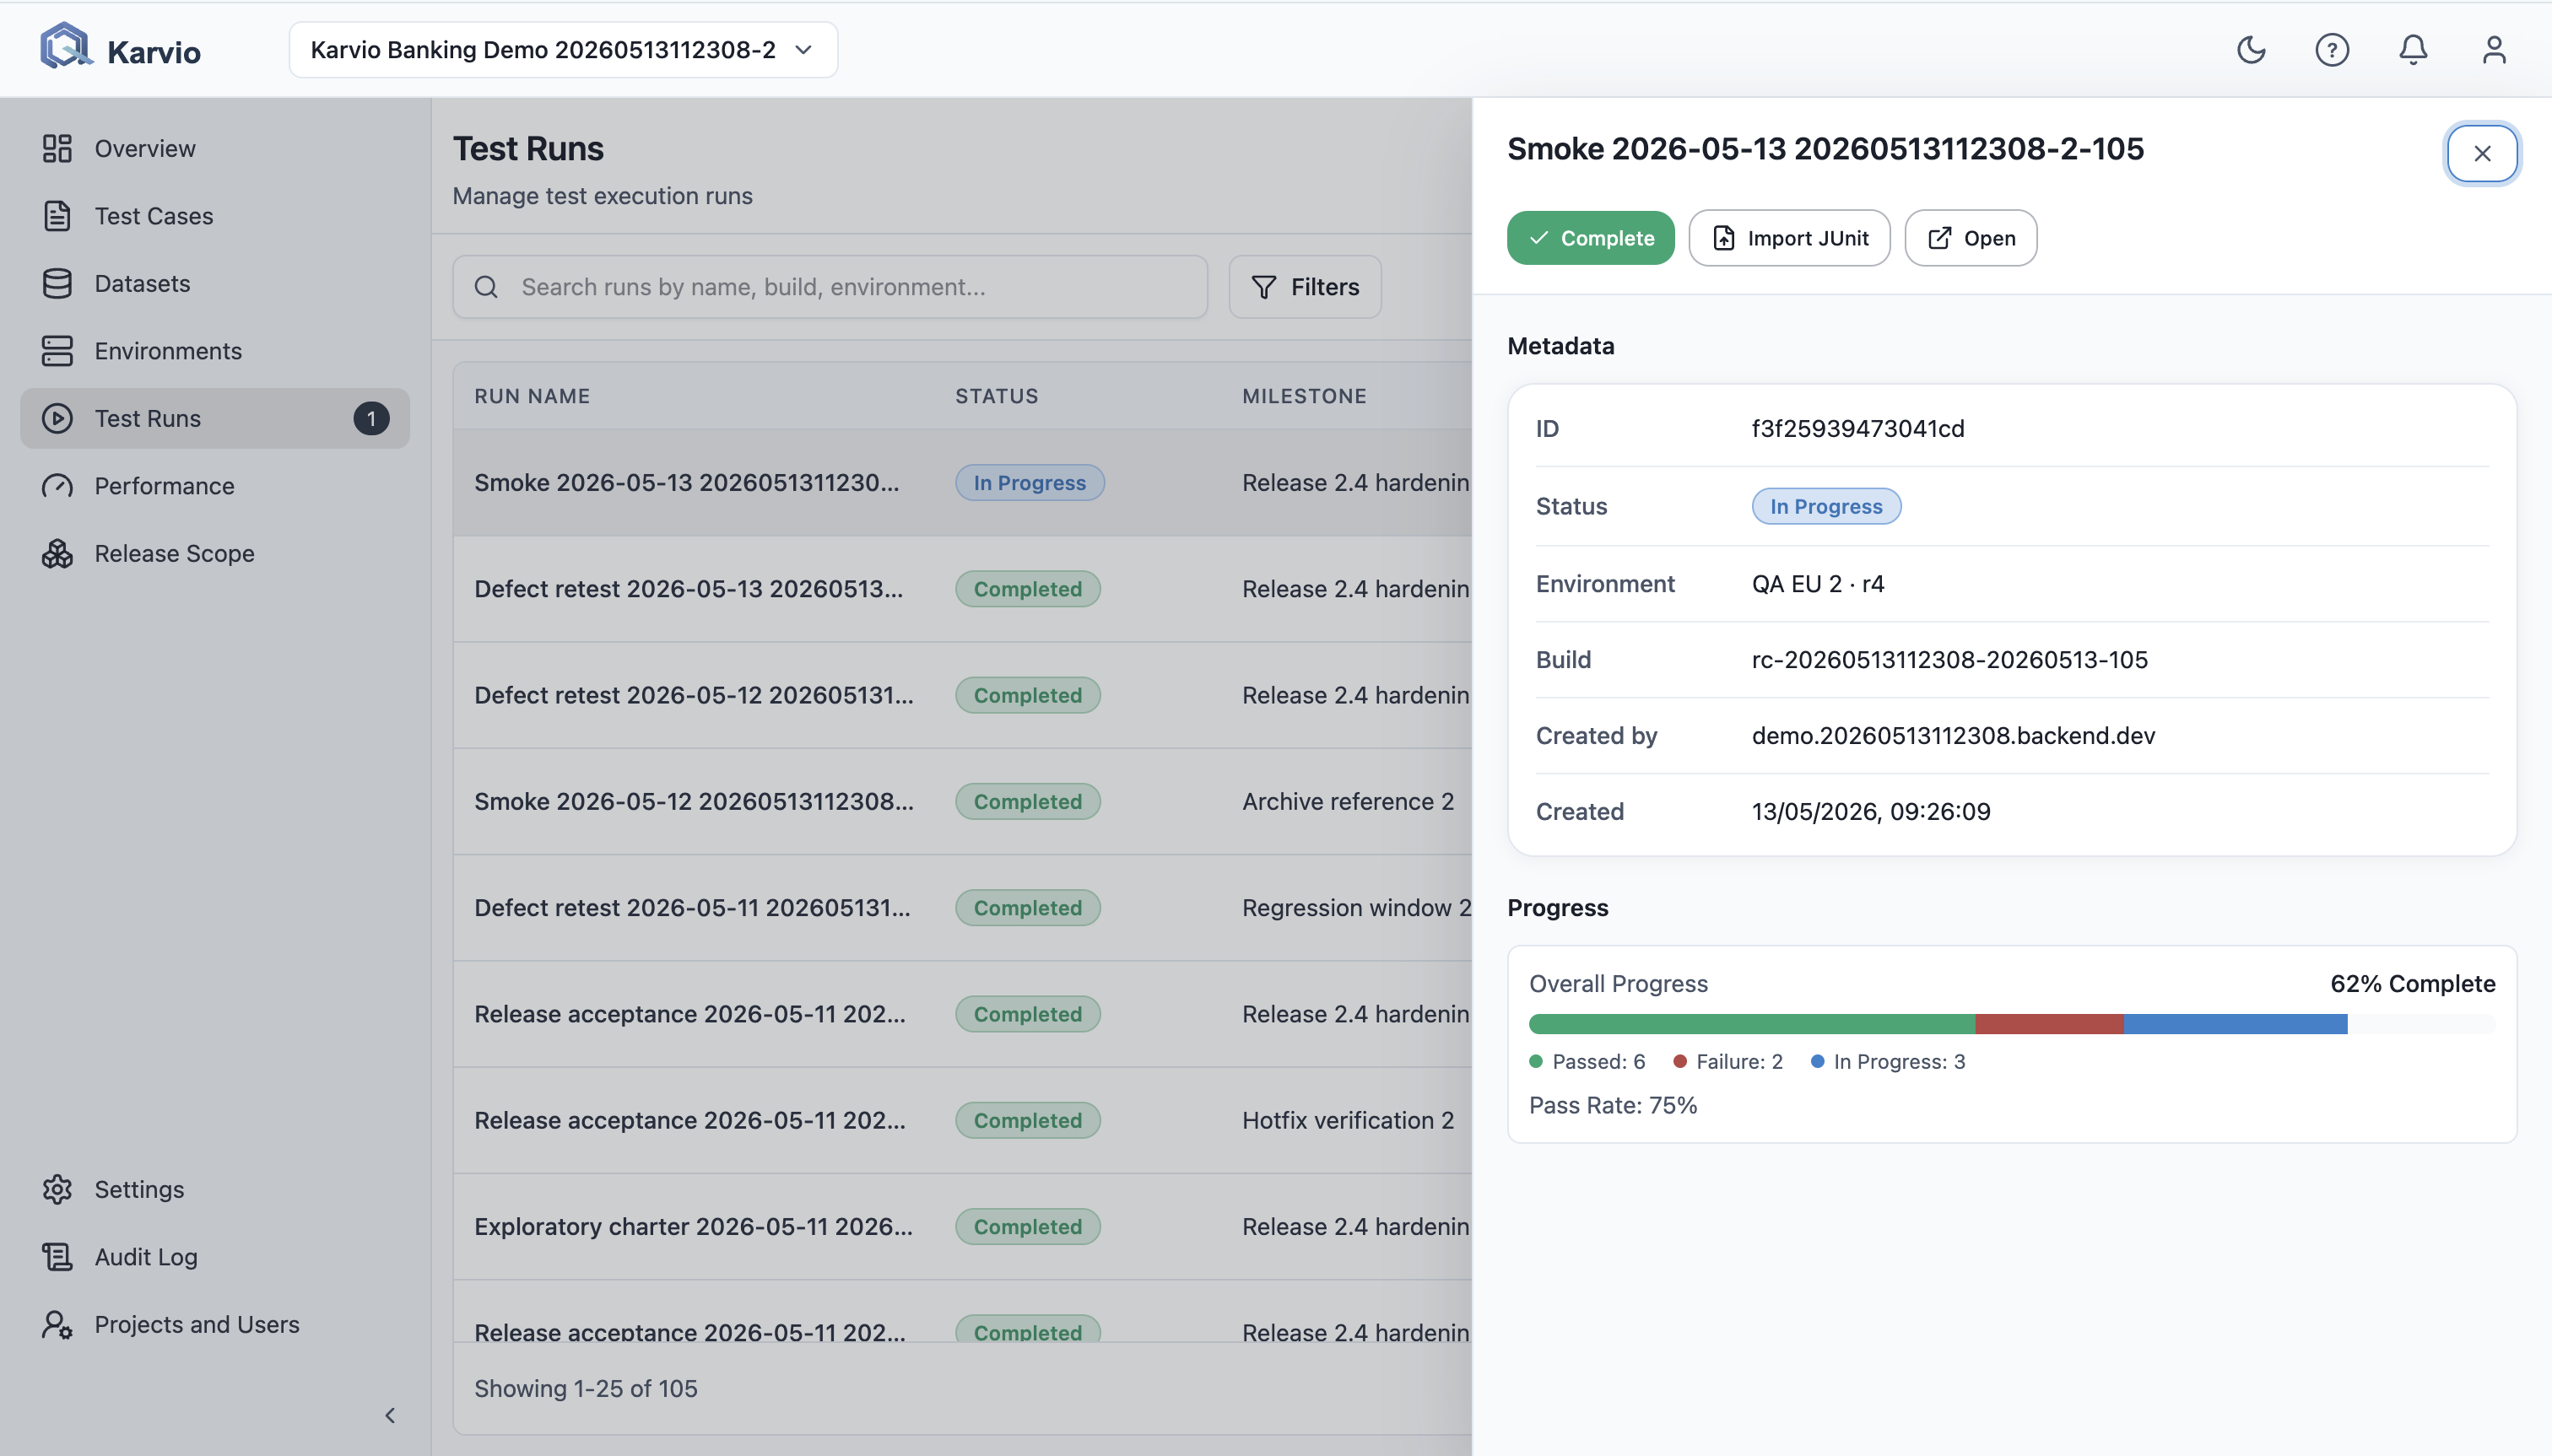The image size is (2552, 1456).
Task: Open notifications bell icon
Action: (2412, 49)
